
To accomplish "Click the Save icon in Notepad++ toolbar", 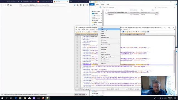I will [80, 32].
